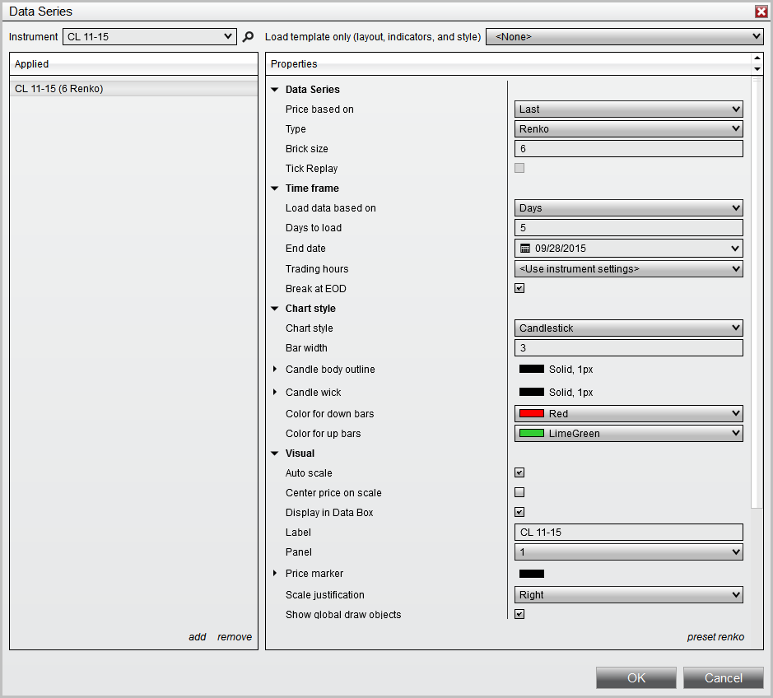Enable Center price on scale checkbox

tap(519, 492)
